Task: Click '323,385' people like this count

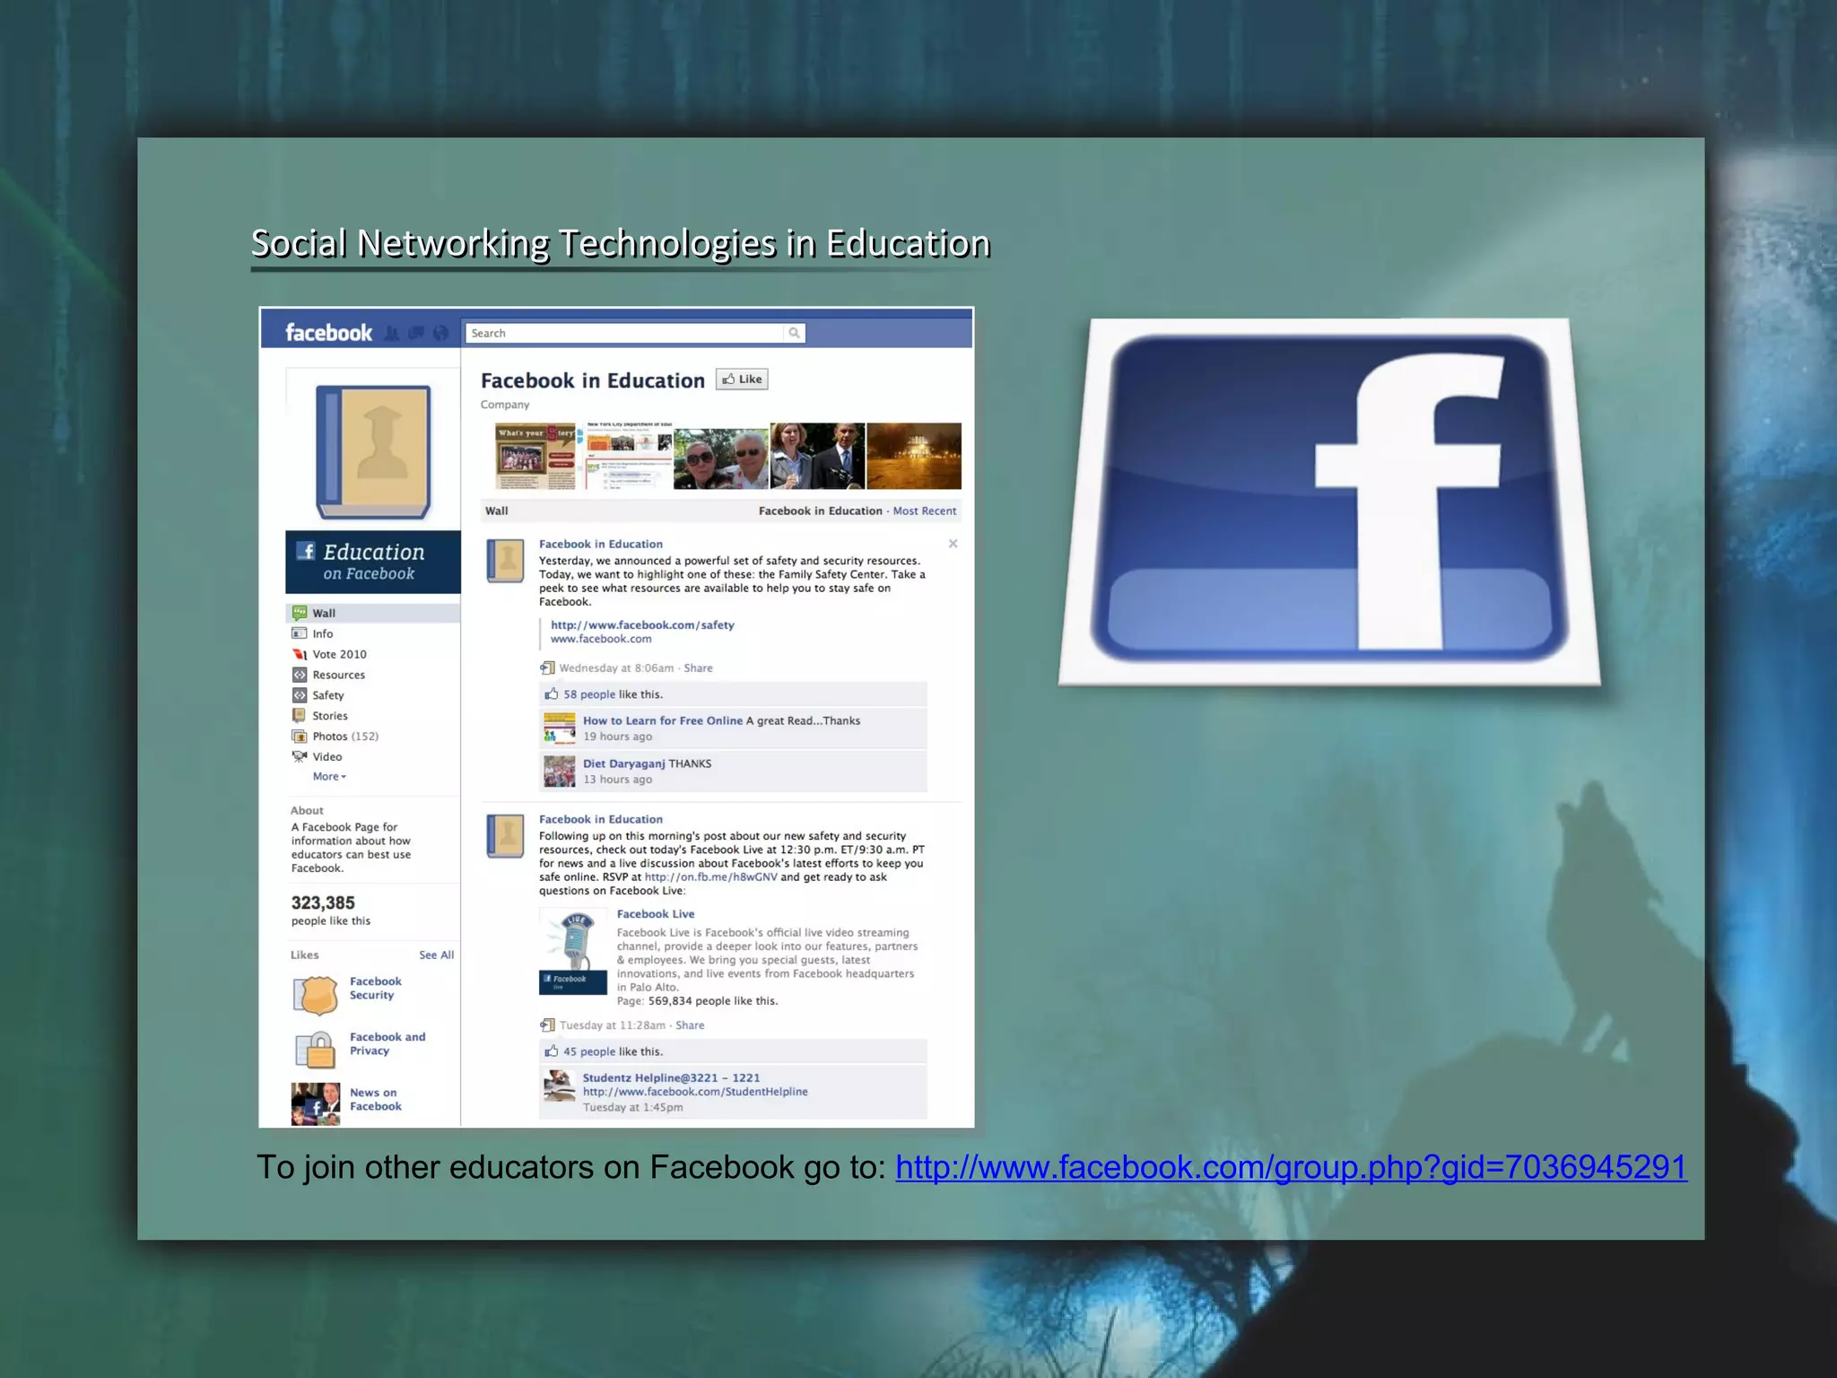Action: (323, 903)
